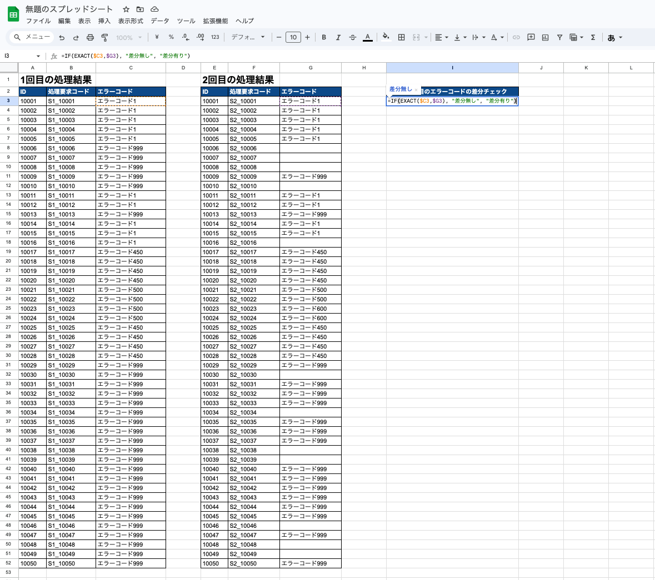Create a filter

click(x=560, y=37)
